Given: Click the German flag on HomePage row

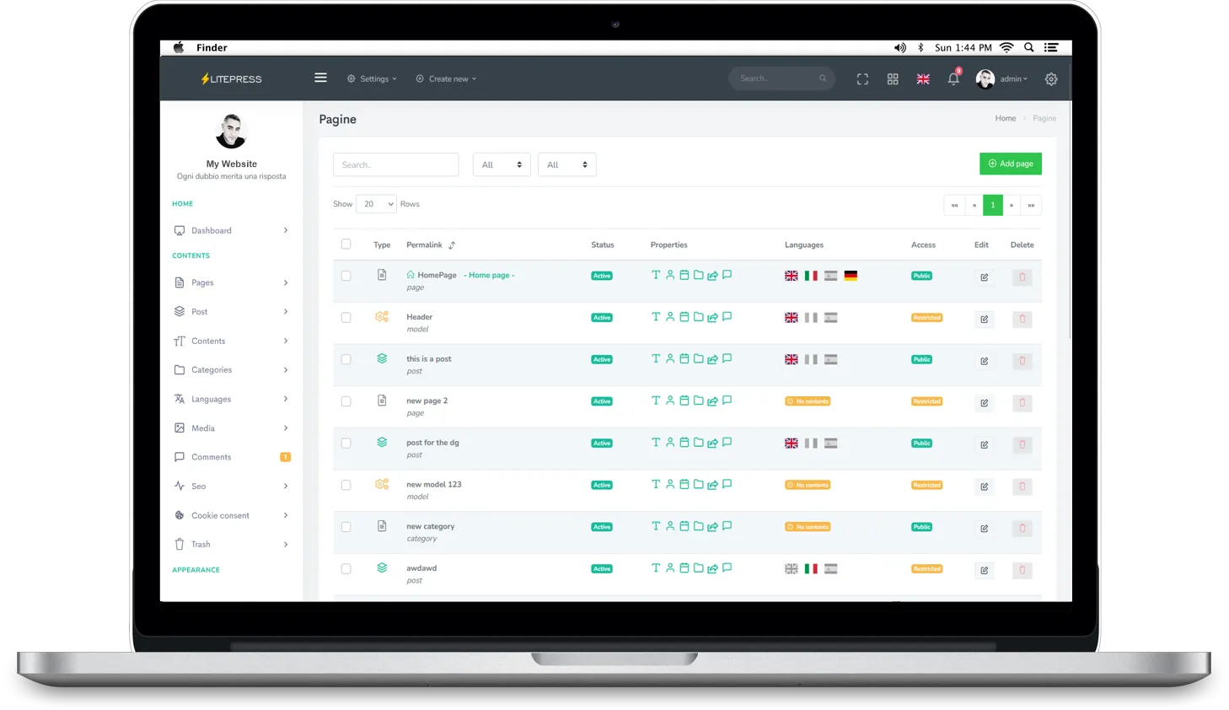Looking at the screenshot, I should (851, 276).
